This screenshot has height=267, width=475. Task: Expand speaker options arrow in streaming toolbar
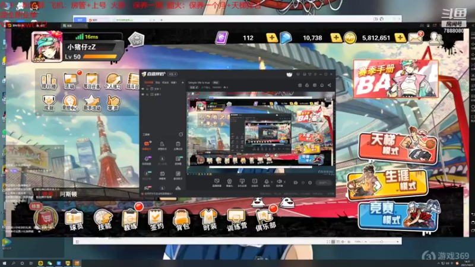tap(285, 182)
